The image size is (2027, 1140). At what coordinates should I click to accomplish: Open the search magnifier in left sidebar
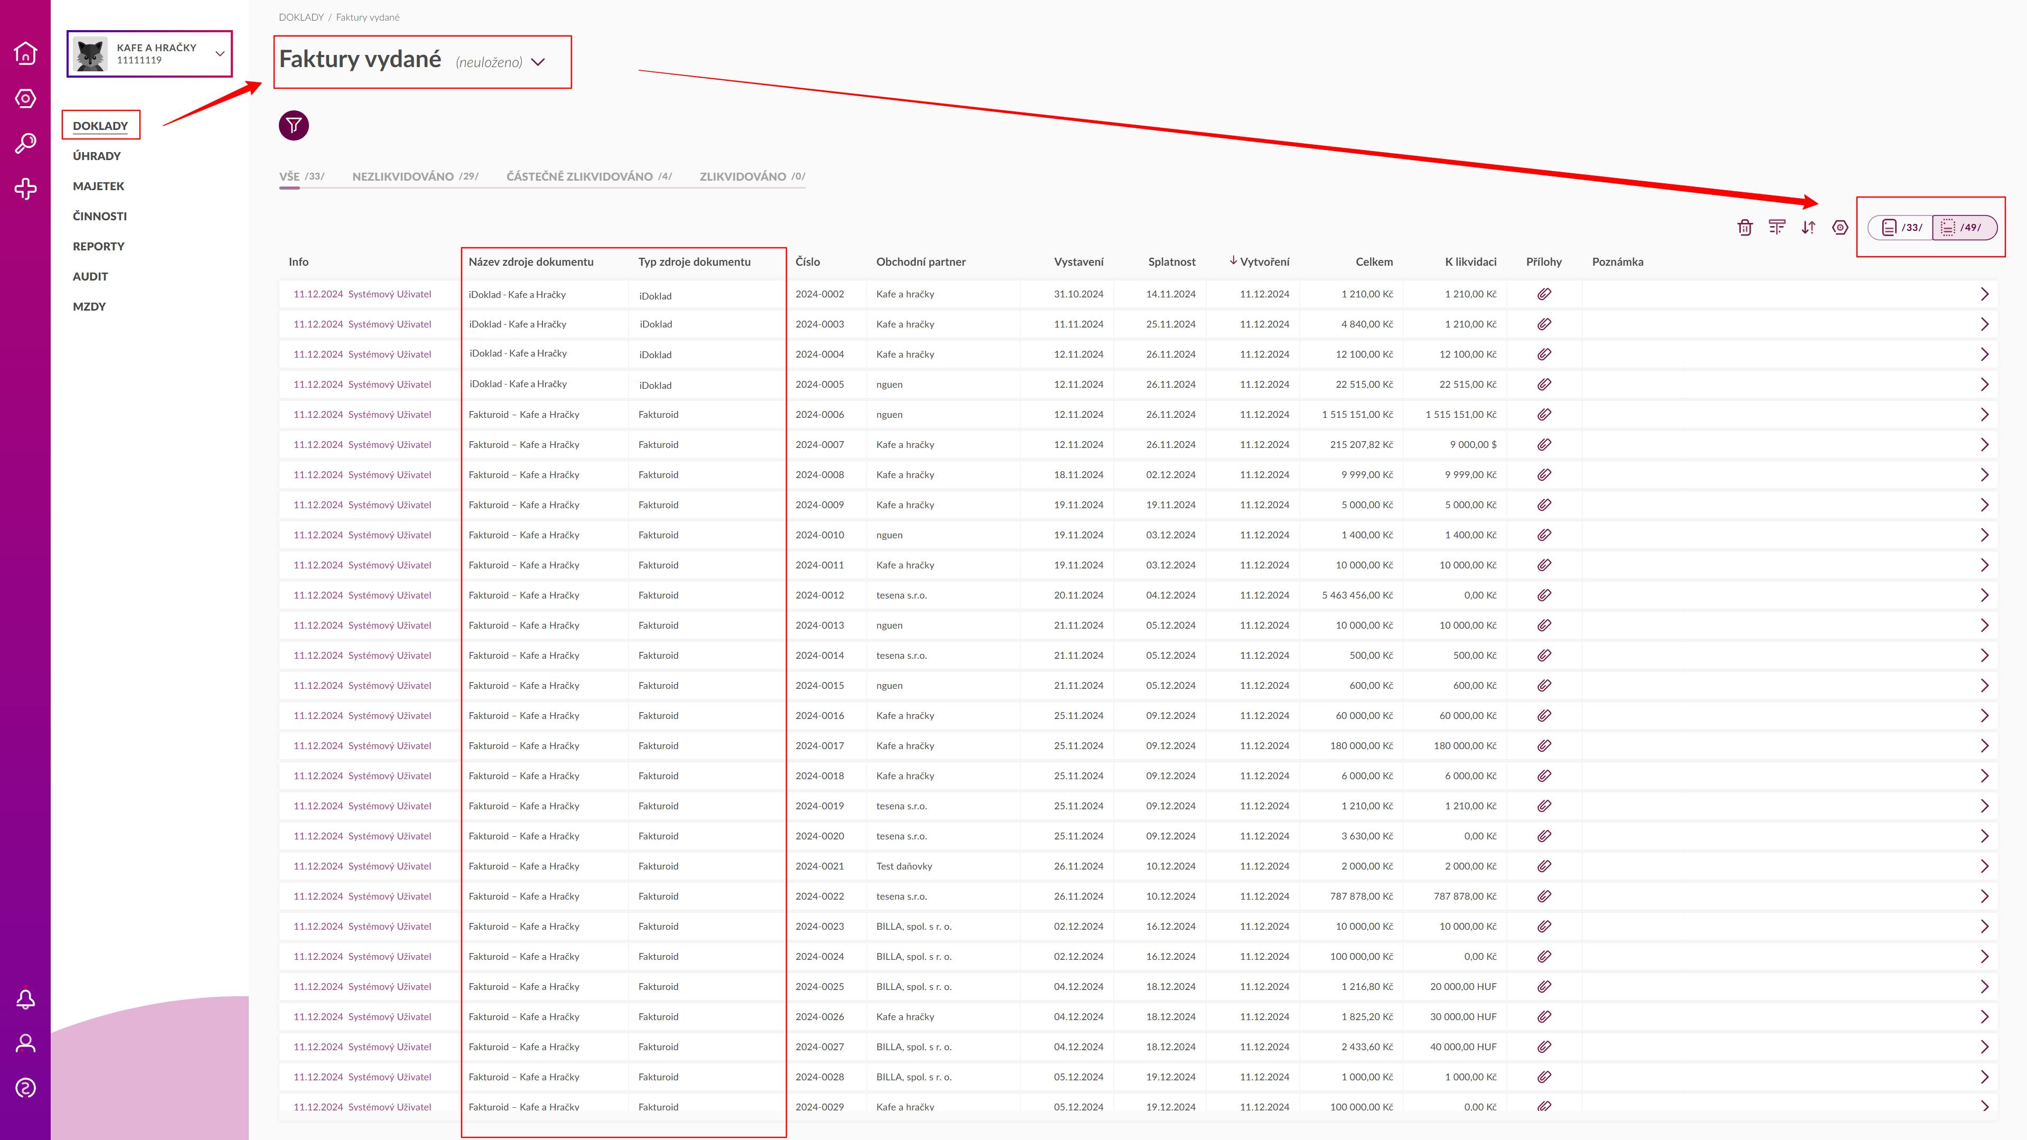pyautogui.click(x=25, y=143)
